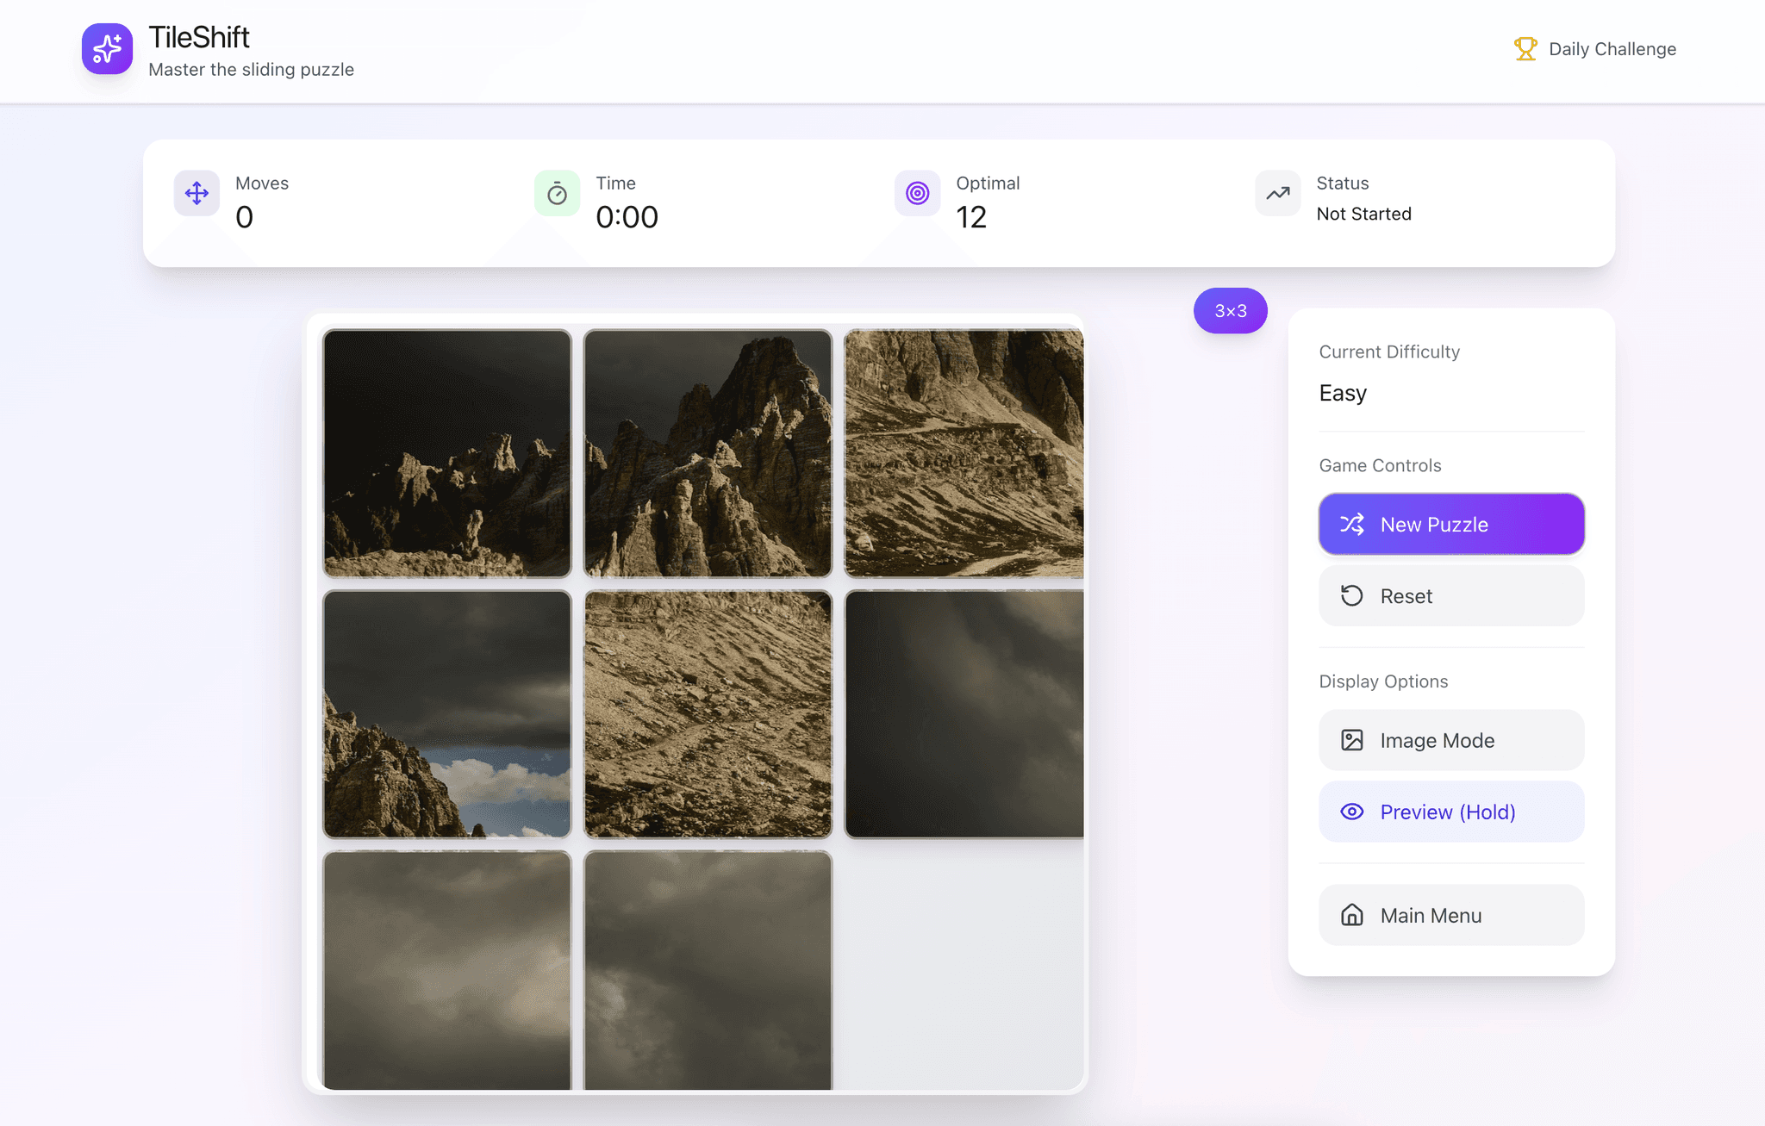Click the Moves arrows icon
The image size is (1765, 1126).
196,193
